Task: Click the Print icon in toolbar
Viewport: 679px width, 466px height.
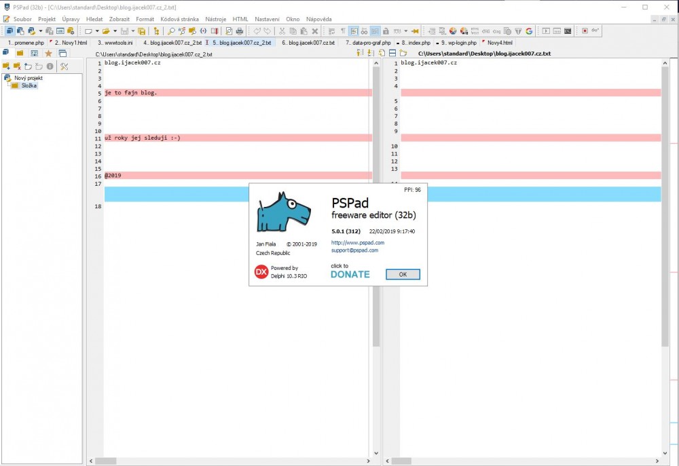Action: (x=239, y=31)
